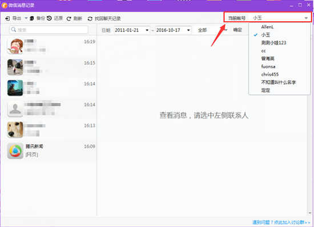Screen dimensions: 314x227
Task: Click the search field magnifier icon
Action: (14, 30)
